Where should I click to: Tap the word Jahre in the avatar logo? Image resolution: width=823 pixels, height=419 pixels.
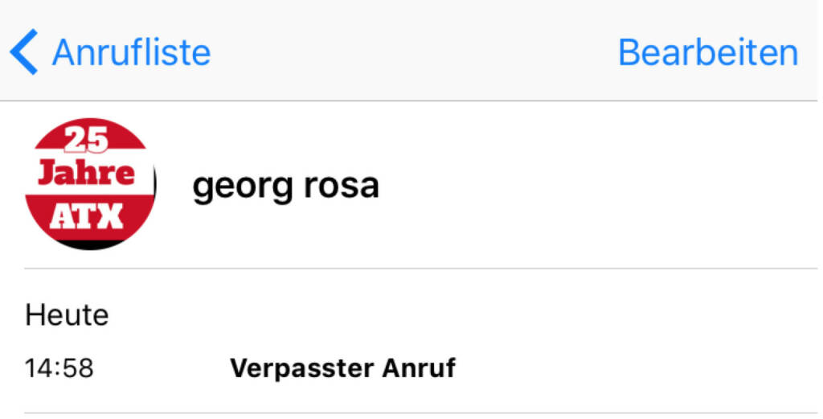pyautogui.click(x=88, y=175)
